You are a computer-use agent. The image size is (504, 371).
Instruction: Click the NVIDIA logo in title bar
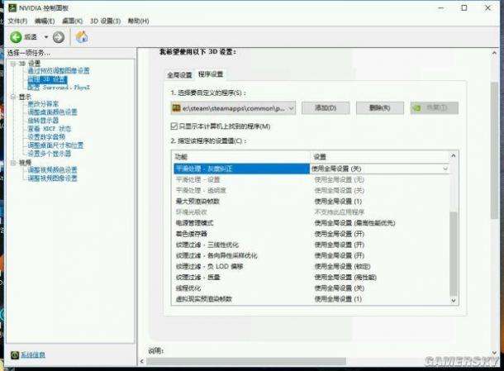click(x=12, y=7)
